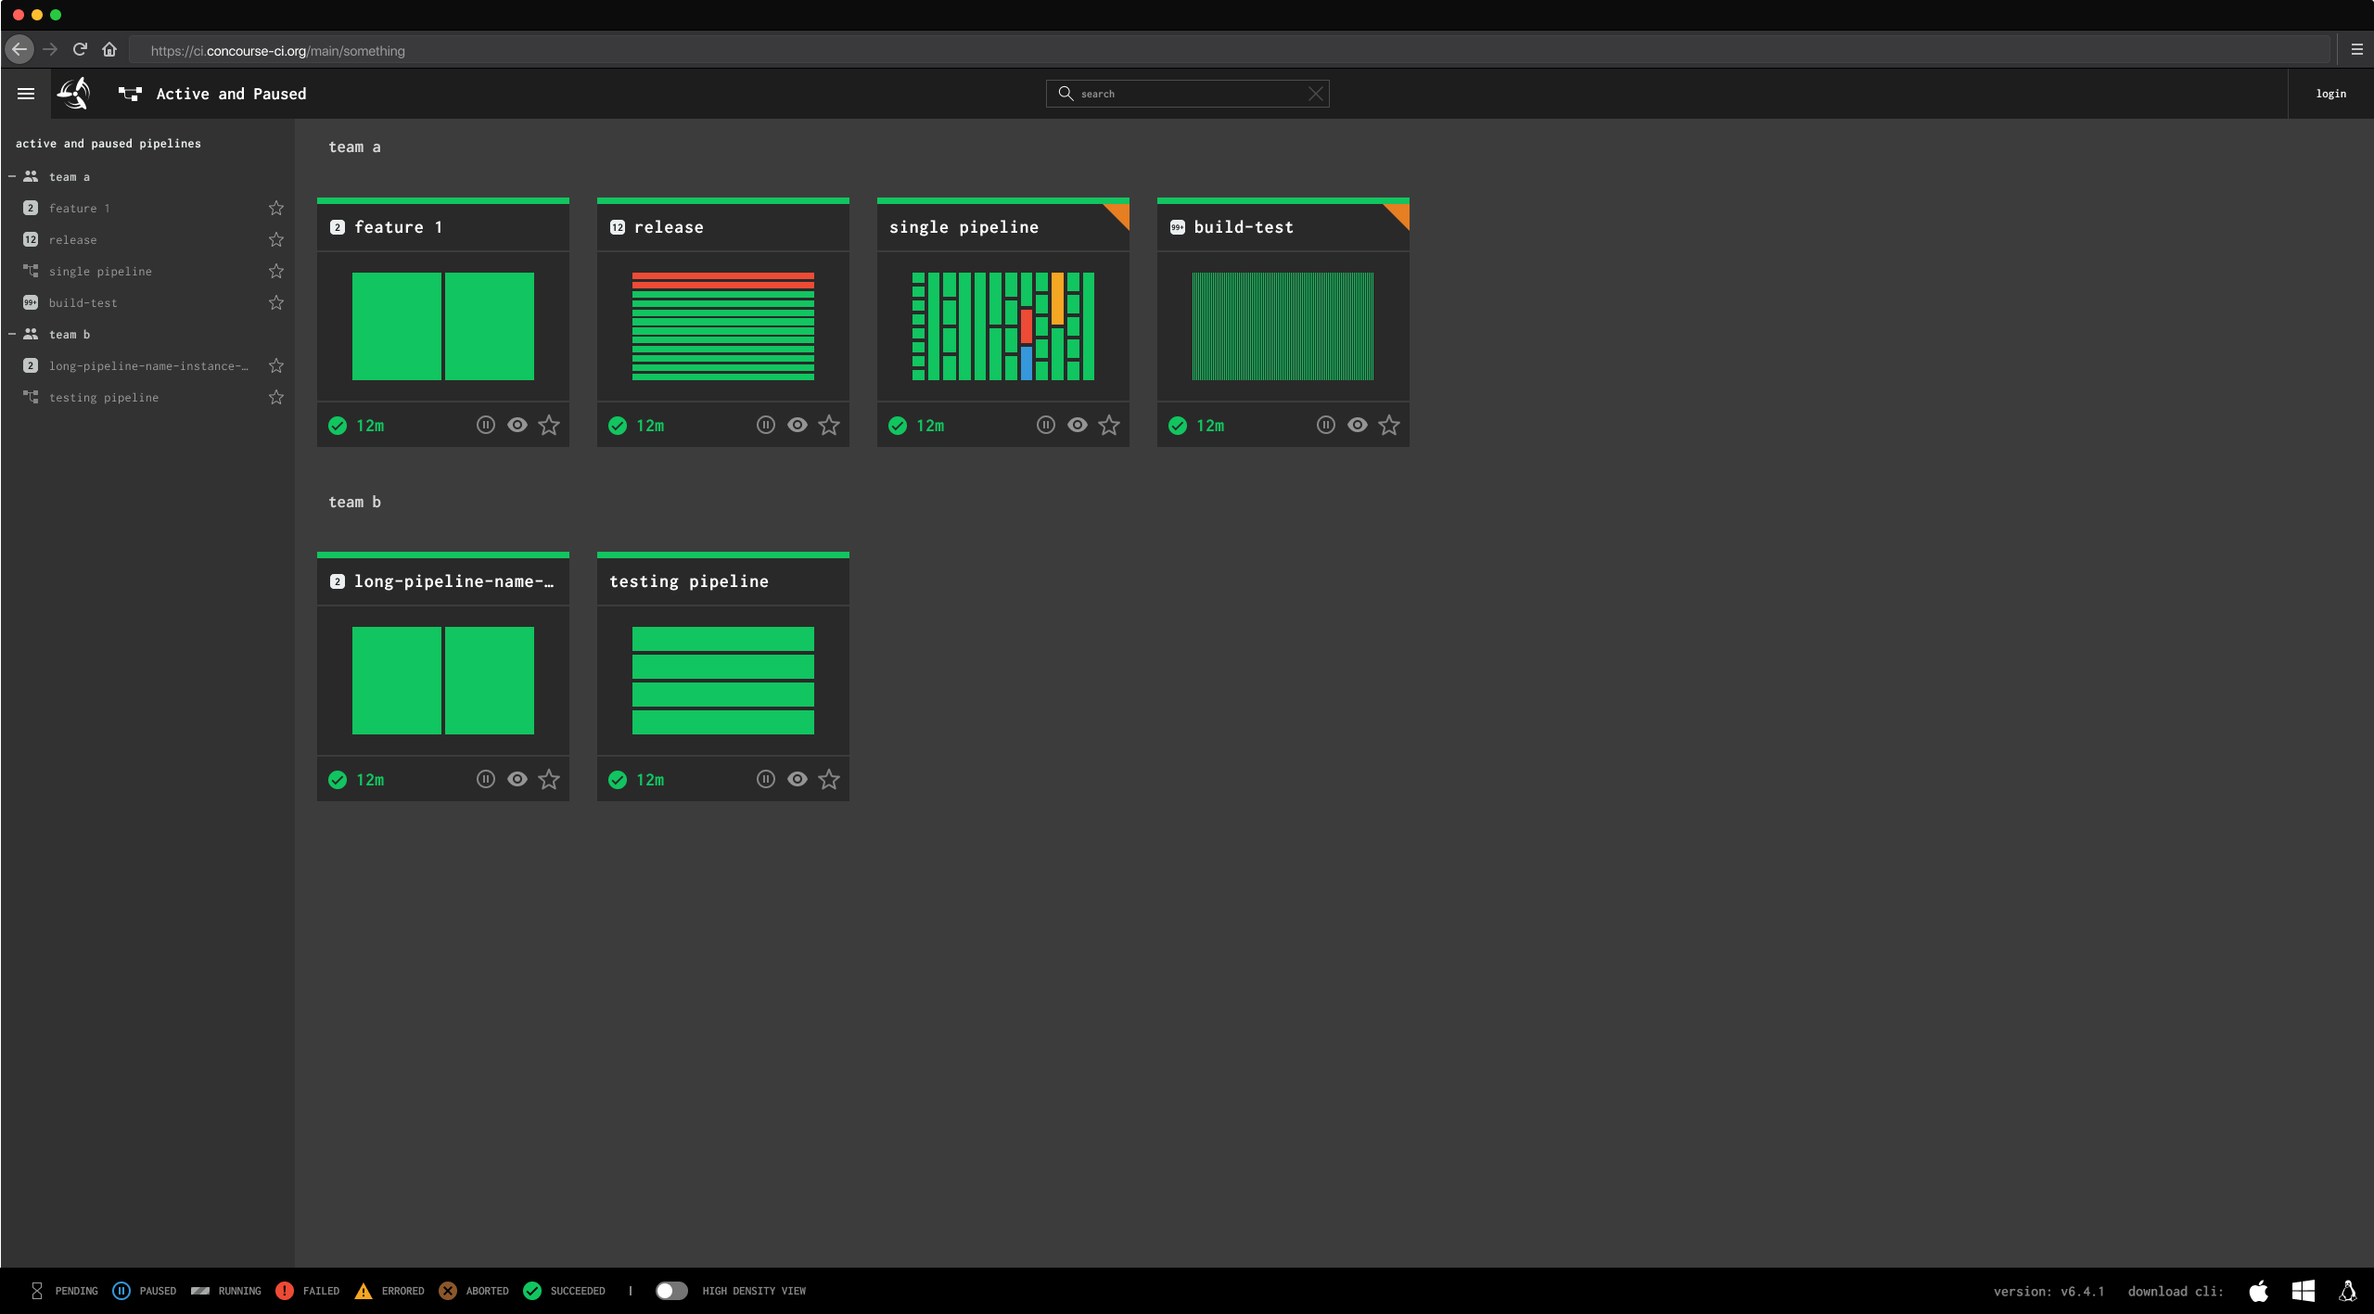Viewport: 2374px width, 1314px height.
Task: Select single pipeline from the sidebar
Action: point(100,271)
